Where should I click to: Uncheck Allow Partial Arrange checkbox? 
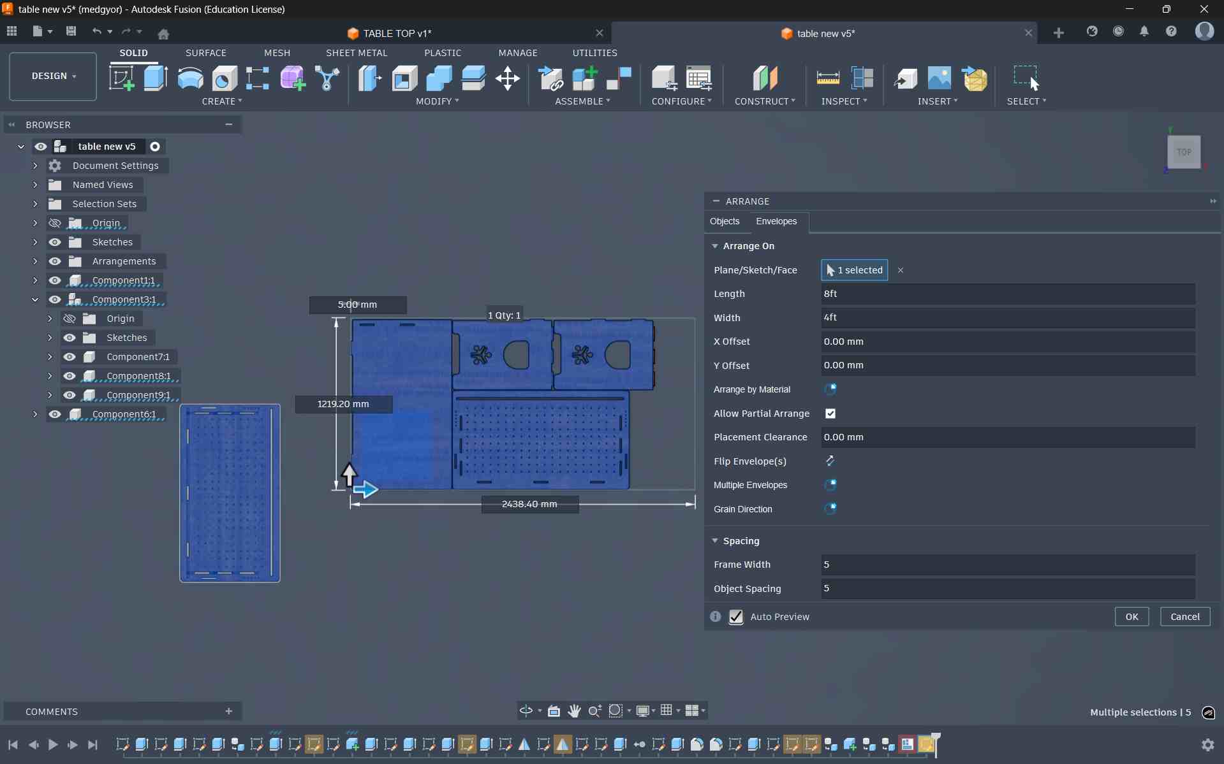[x=830, y=414]
